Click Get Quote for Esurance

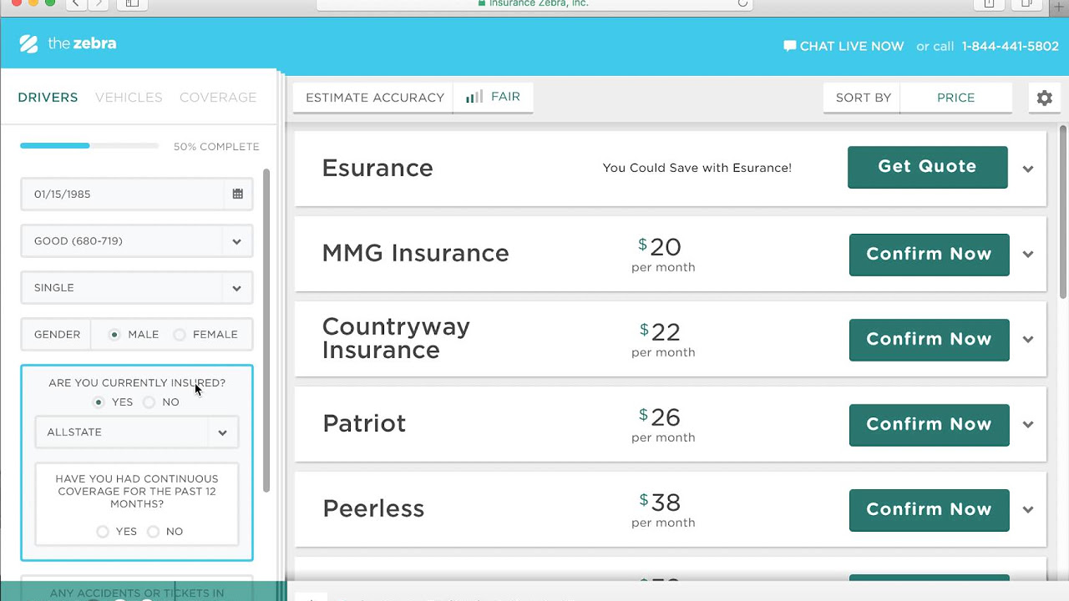(927, 167)
